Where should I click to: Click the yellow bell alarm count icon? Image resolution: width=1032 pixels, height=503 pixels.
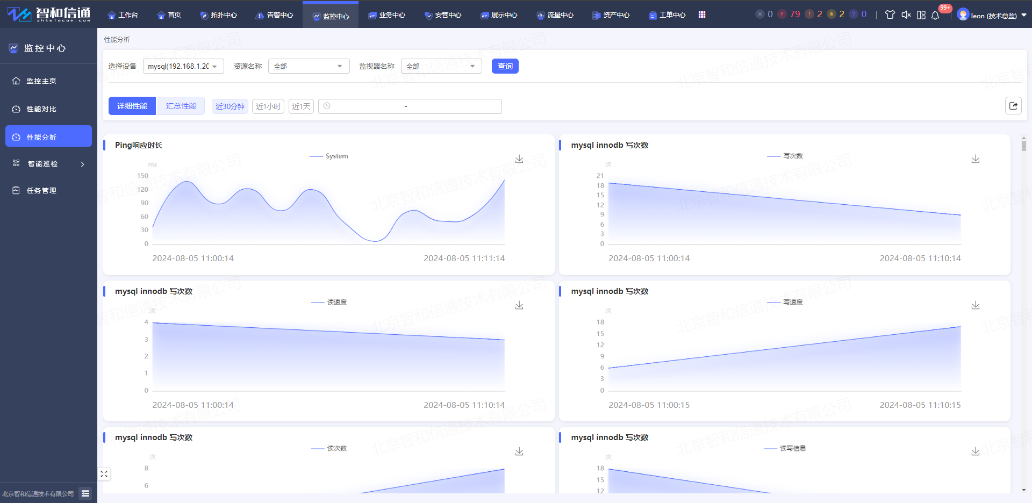(x=832, y=14)
